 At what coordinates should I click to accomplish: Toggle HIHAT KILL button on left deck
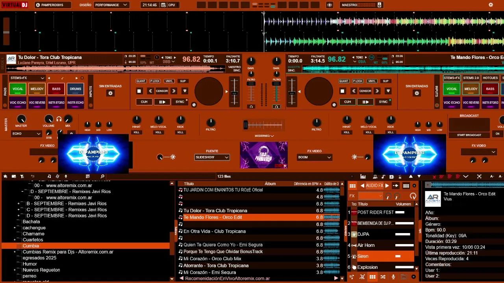[136, 132]
